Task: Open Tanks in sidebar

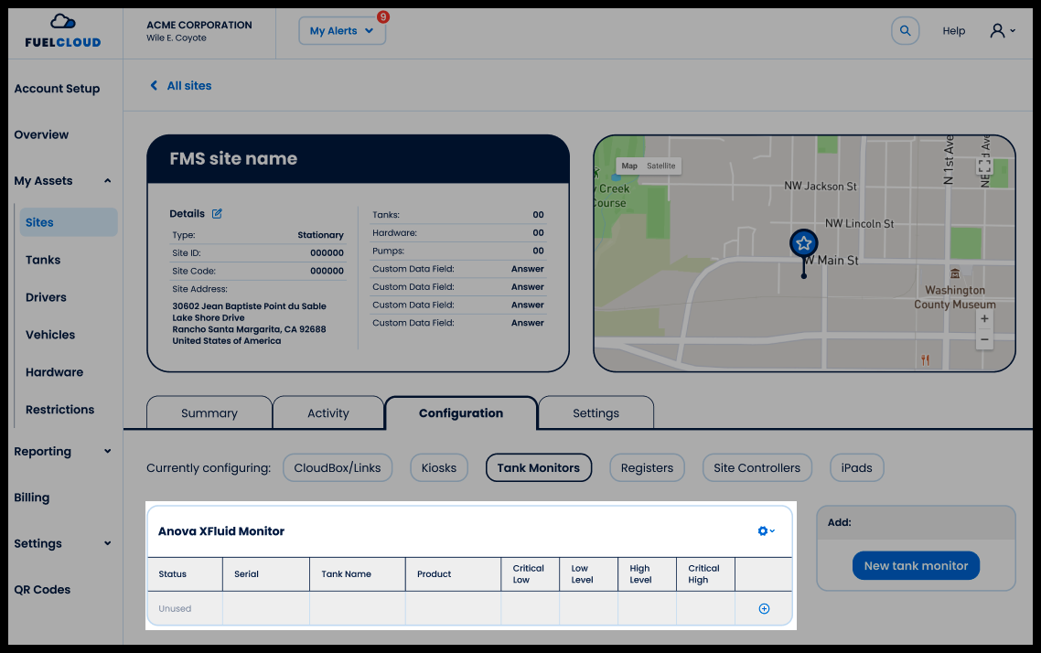Action: [42, 260]
